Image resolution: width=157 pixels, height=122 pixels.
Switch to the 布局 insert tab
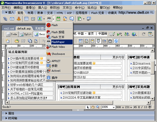[30, 13]
